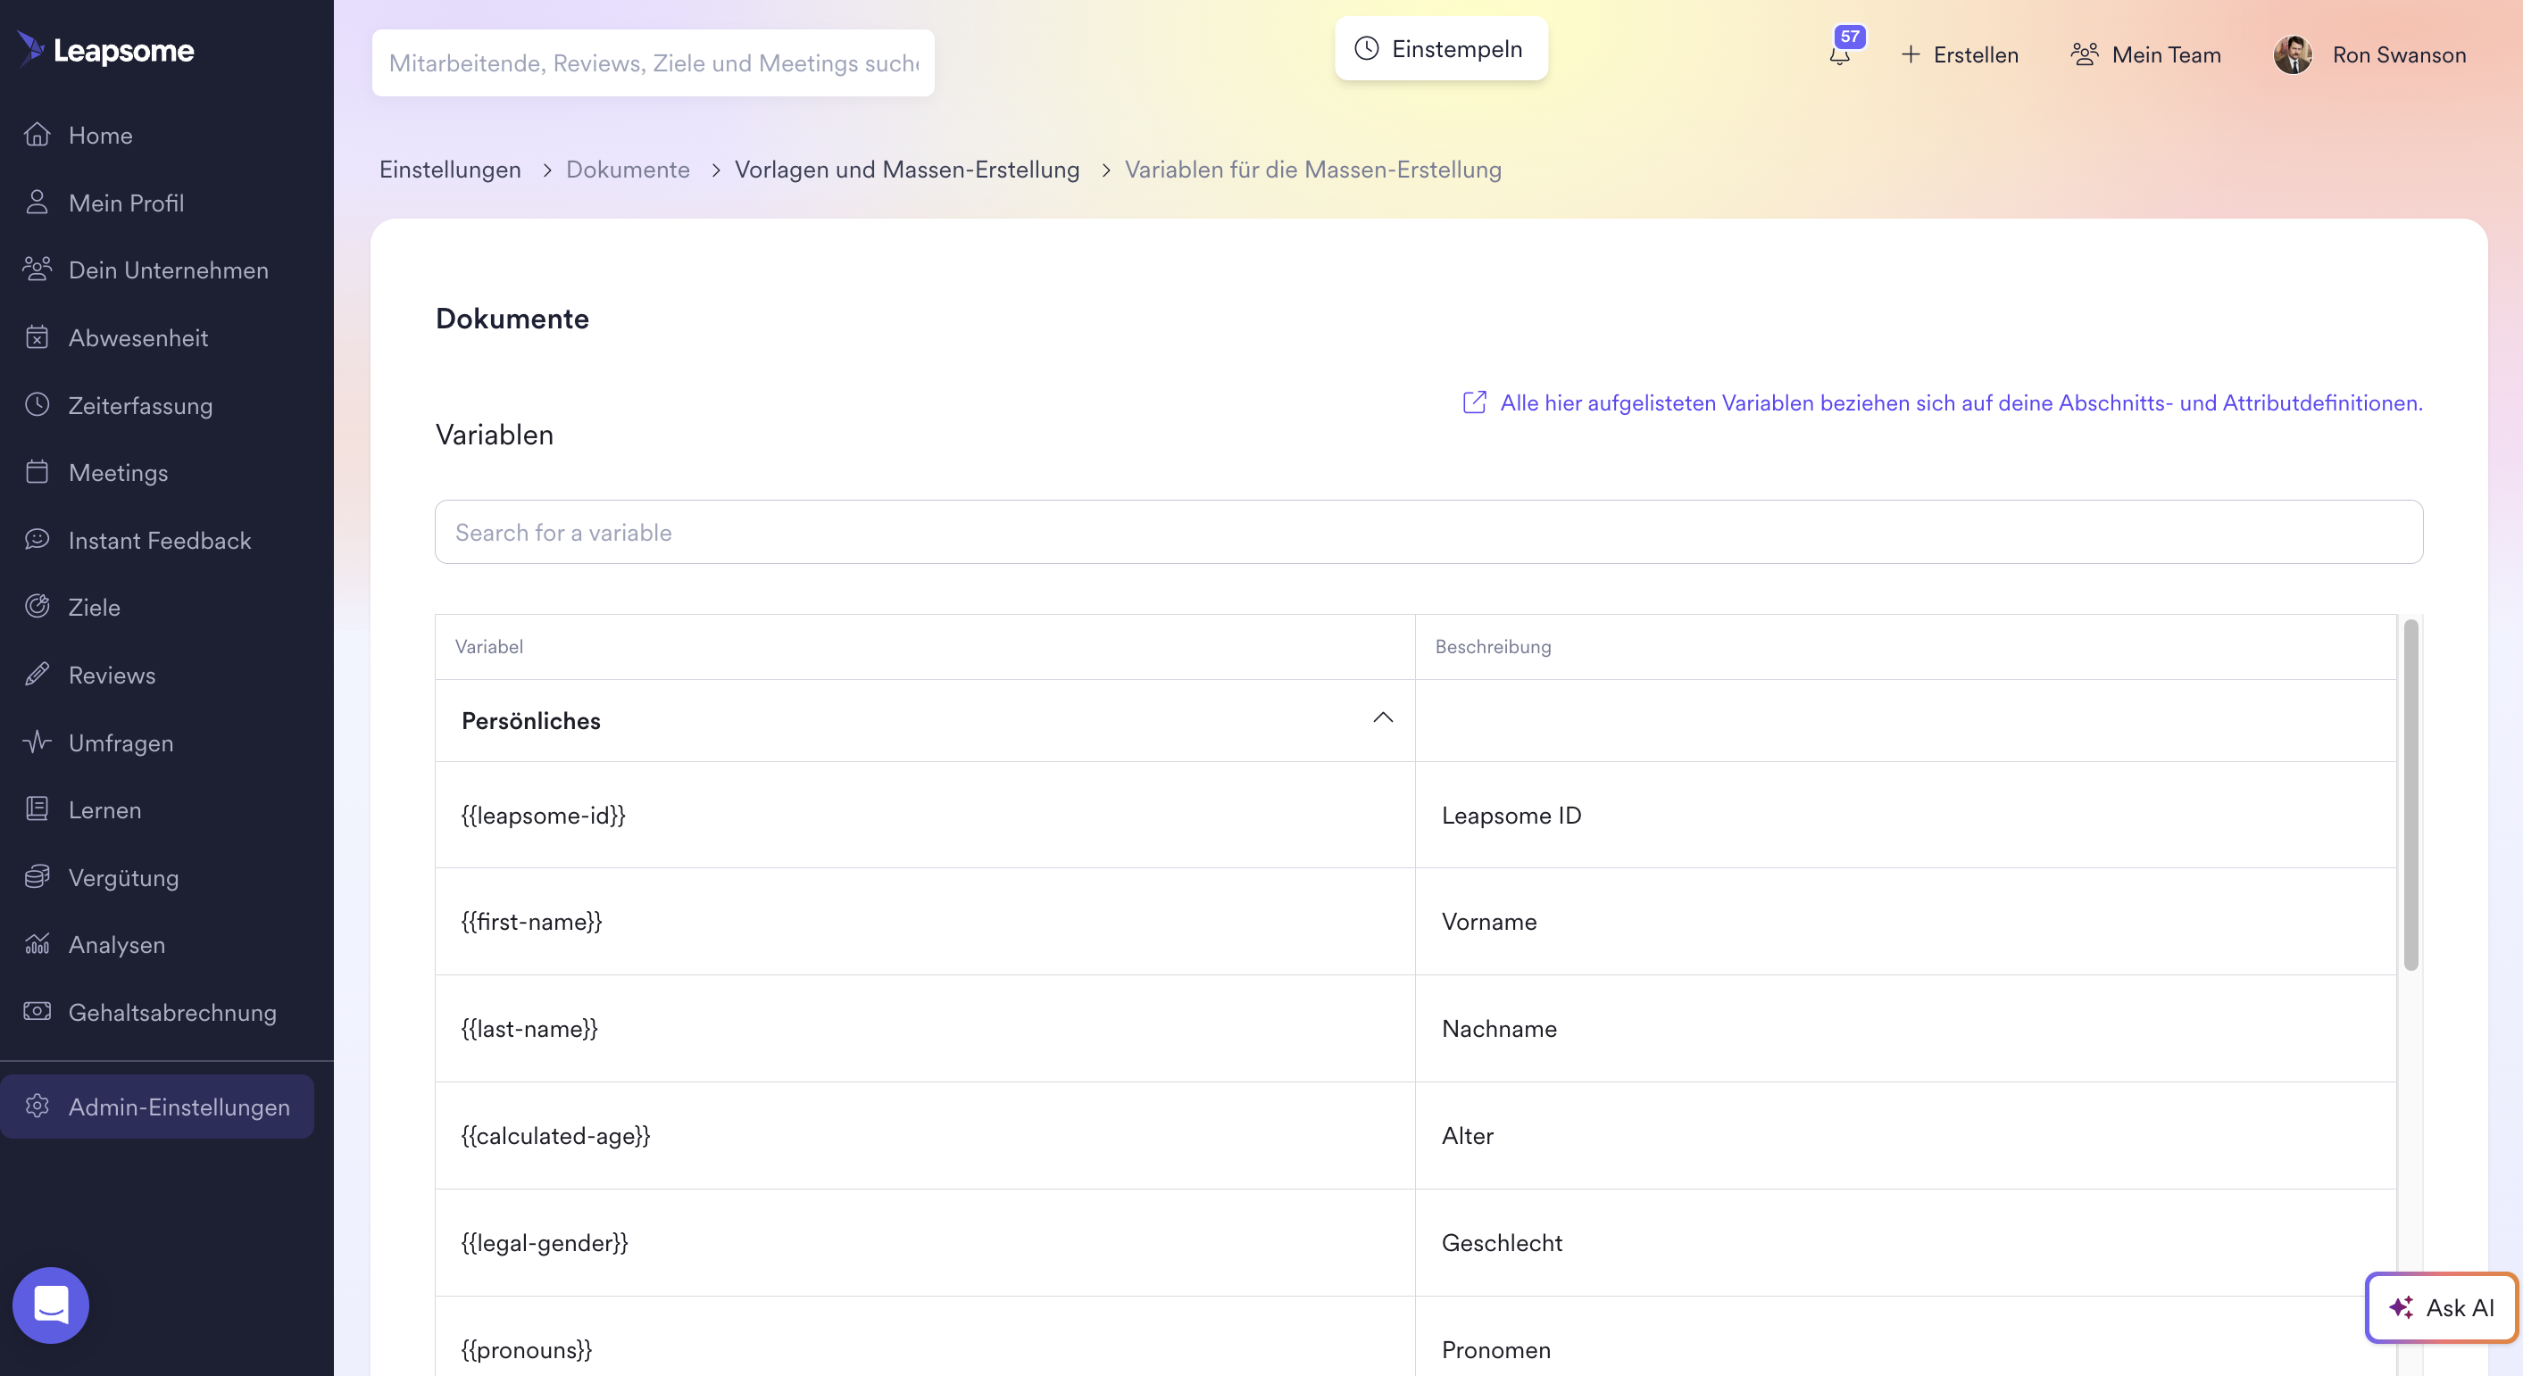Open Ron Swanson user menu
Screen dimensions: 2523x1376
[2370, 54]
